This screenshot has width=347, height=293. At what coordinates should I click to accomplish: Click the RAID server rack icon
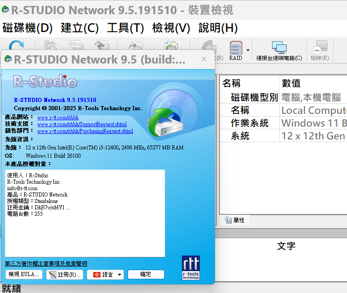tap(236, 48)
